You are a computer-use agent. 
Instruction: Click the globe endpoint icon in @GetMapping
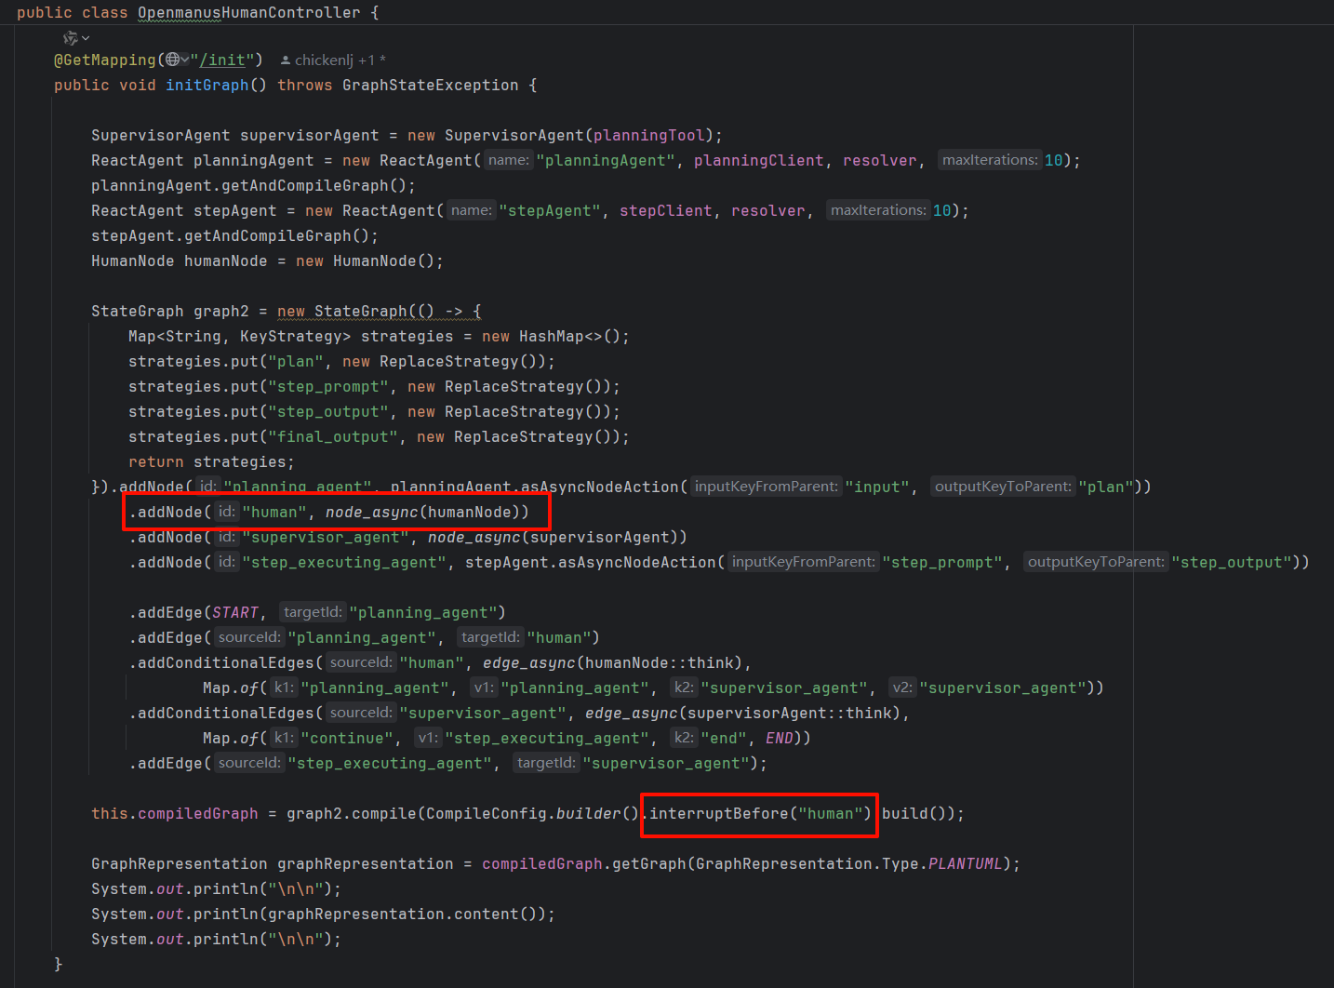coord(173,60)
